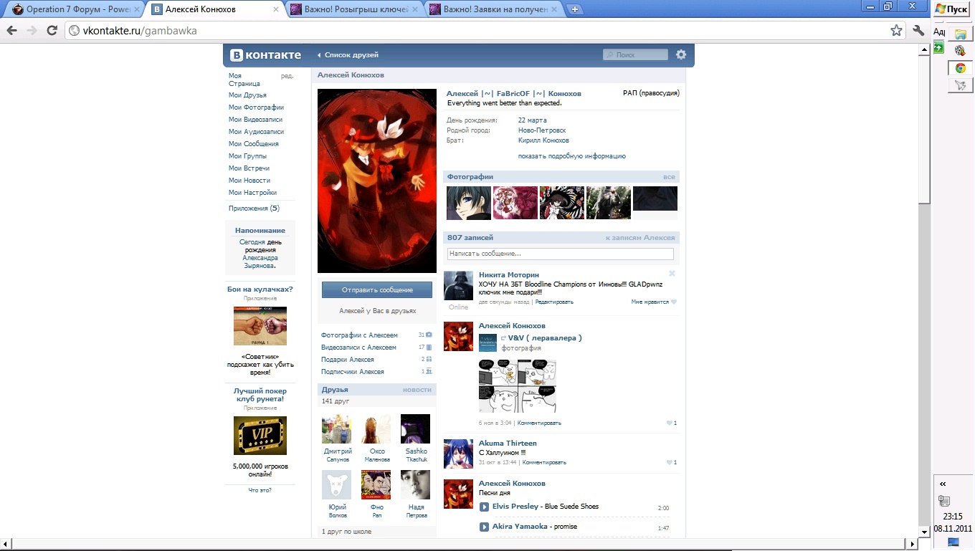Open Мои Сообщения
This screenshot has width=975, height=551.
click(x=253, y=144)
